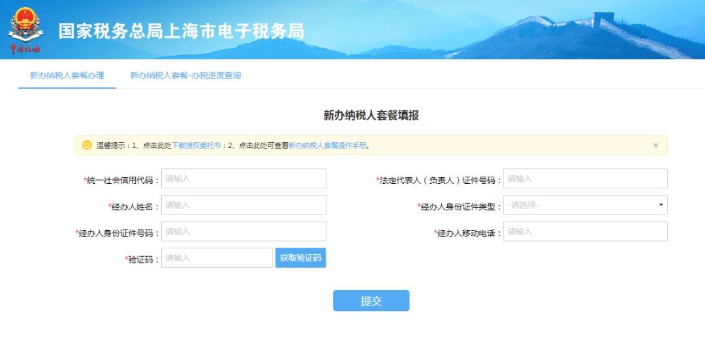This screenshot has height=337, width=705.
Task: Dismiss the 温馨提示 notice with the X
Action: [x=655, y=145]
